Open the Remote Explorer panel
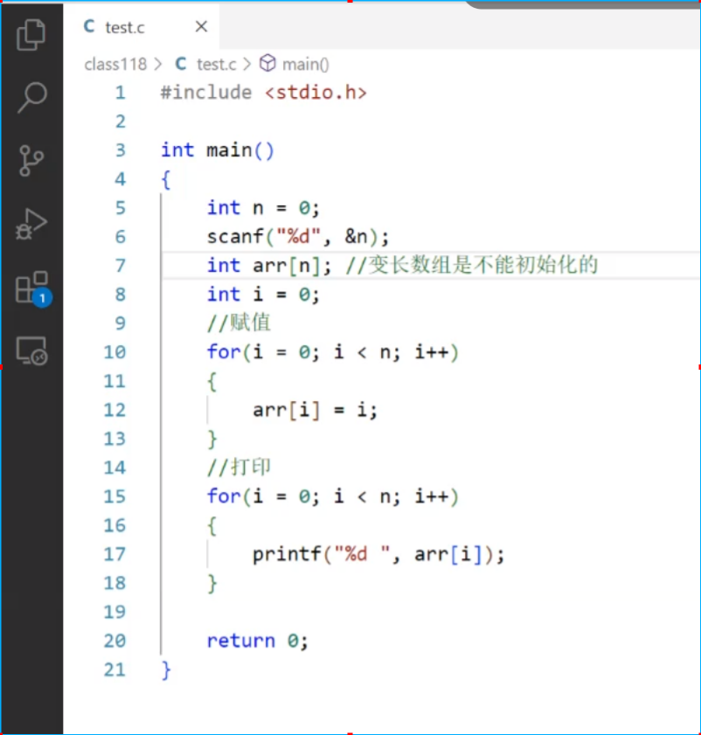701x735 pixels. click(31, 350)
